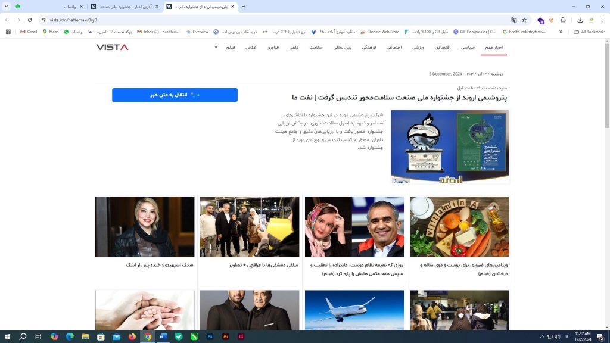The width and height of the screenshot is (610, 343).
Task: Open a new browser tab with plus button
Action: pyautogui.click(x=244, y=7)
